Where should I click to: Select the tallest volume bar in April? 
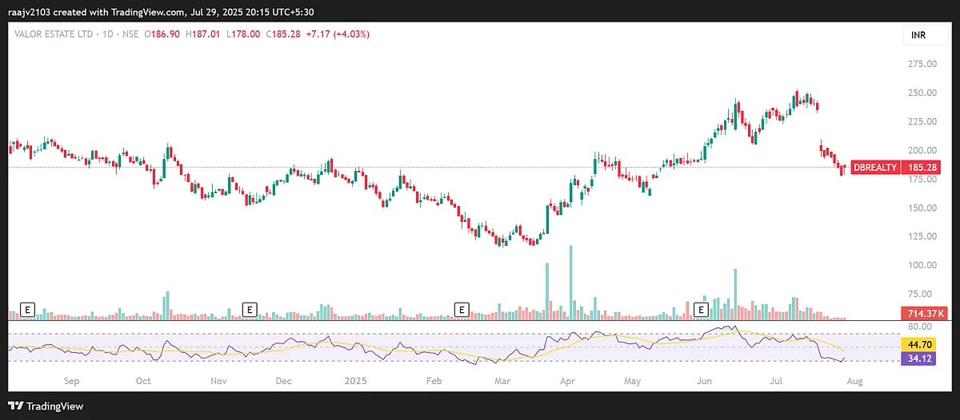click(571, 283)
